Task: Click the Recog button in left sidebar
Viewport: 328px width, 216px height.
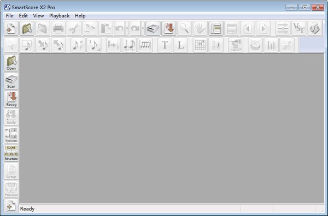Action: (x=11, y=99)
